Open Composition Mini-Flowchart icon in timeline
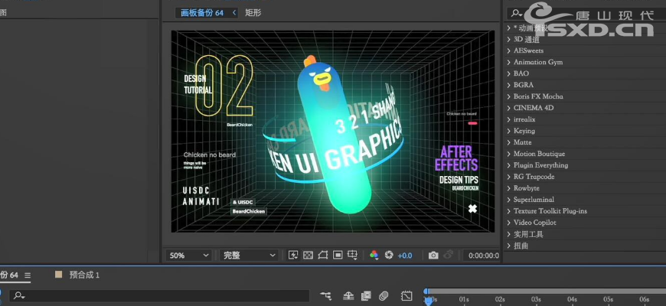Viewport: 666px width, 306px height. [x=326, y=296]
